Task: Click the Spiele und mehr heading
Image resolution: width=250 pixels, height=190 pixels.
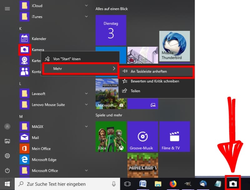Action: tap(109, 115)
